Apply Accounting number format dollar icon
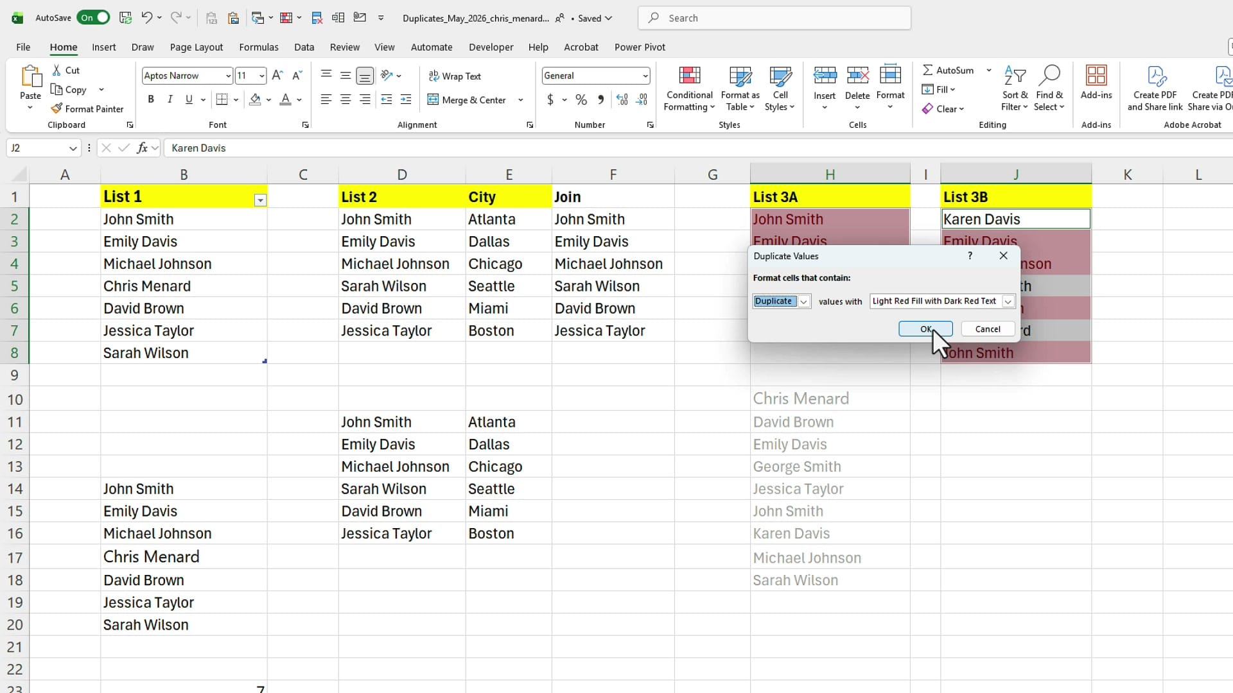 click(550, 99)
